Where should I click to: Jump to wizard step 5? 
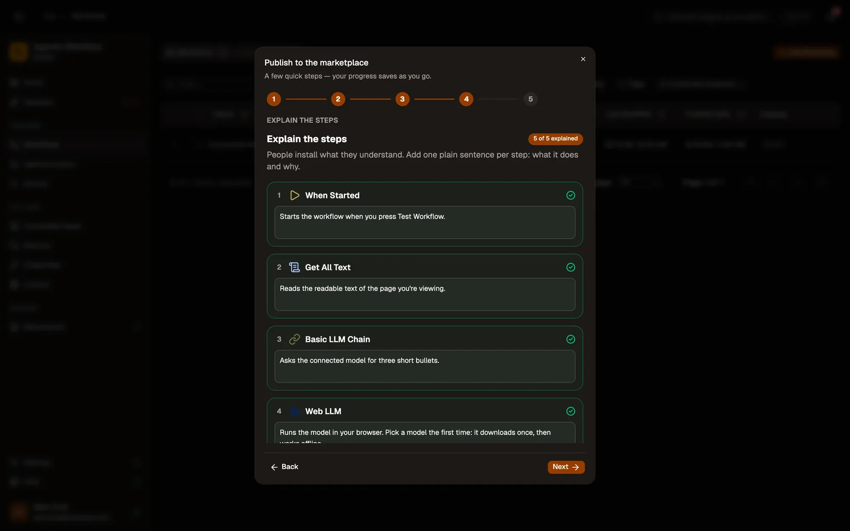pyautogui.click(x=530, y=99)
